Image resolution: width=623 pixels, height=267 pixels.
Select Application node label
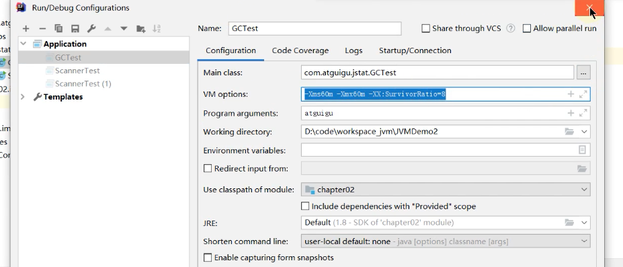(x=65, y=44)
